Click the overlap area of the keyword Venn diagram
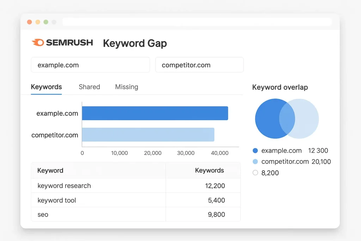Screen dimensions: 361x241 coord(287,119)
